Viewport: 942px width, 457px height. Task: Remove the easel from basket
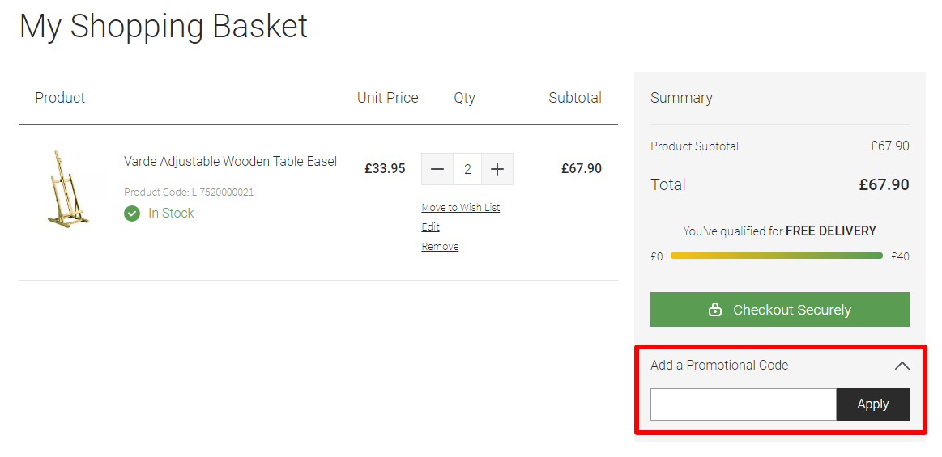point(440,247)
